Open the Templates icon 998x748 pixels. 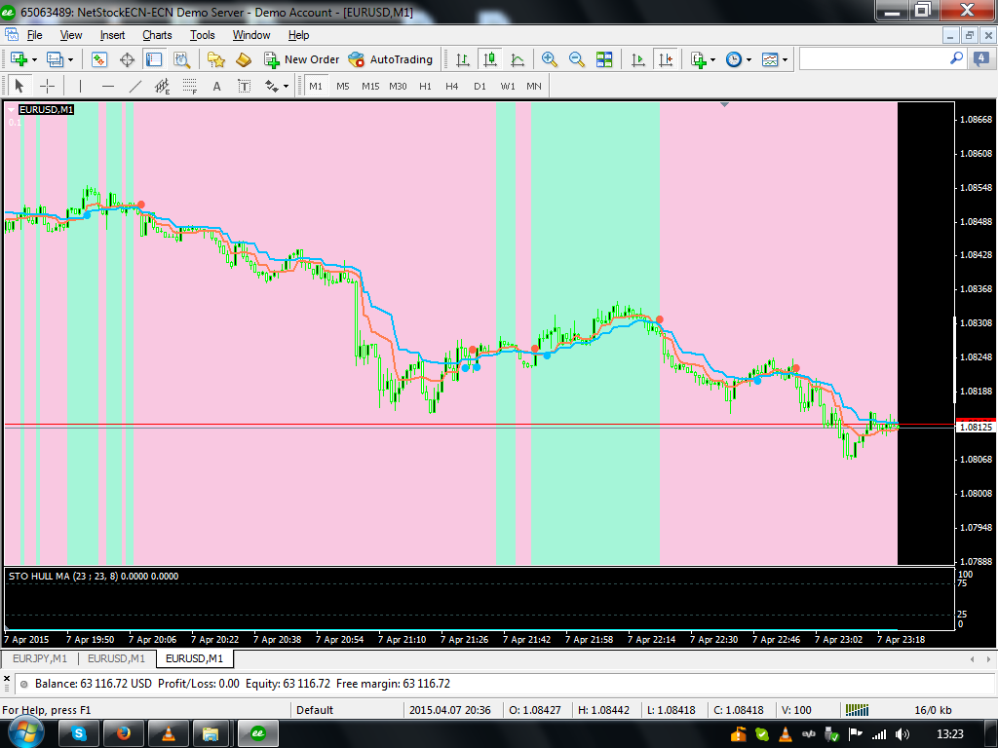point(770,59)
